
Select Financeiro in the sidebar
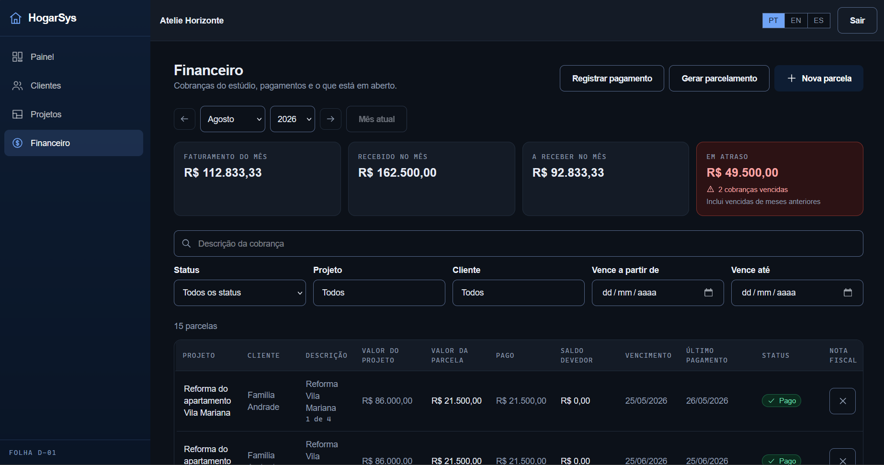pos(74,143)
